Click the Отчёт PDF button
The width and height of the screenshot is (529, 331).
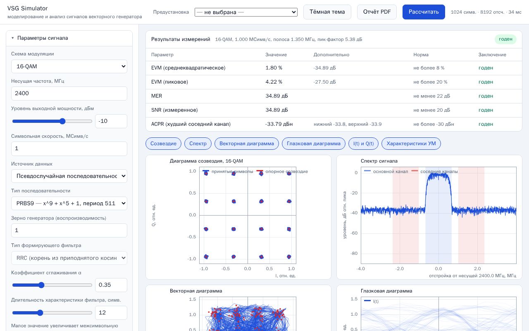(377, 12)
